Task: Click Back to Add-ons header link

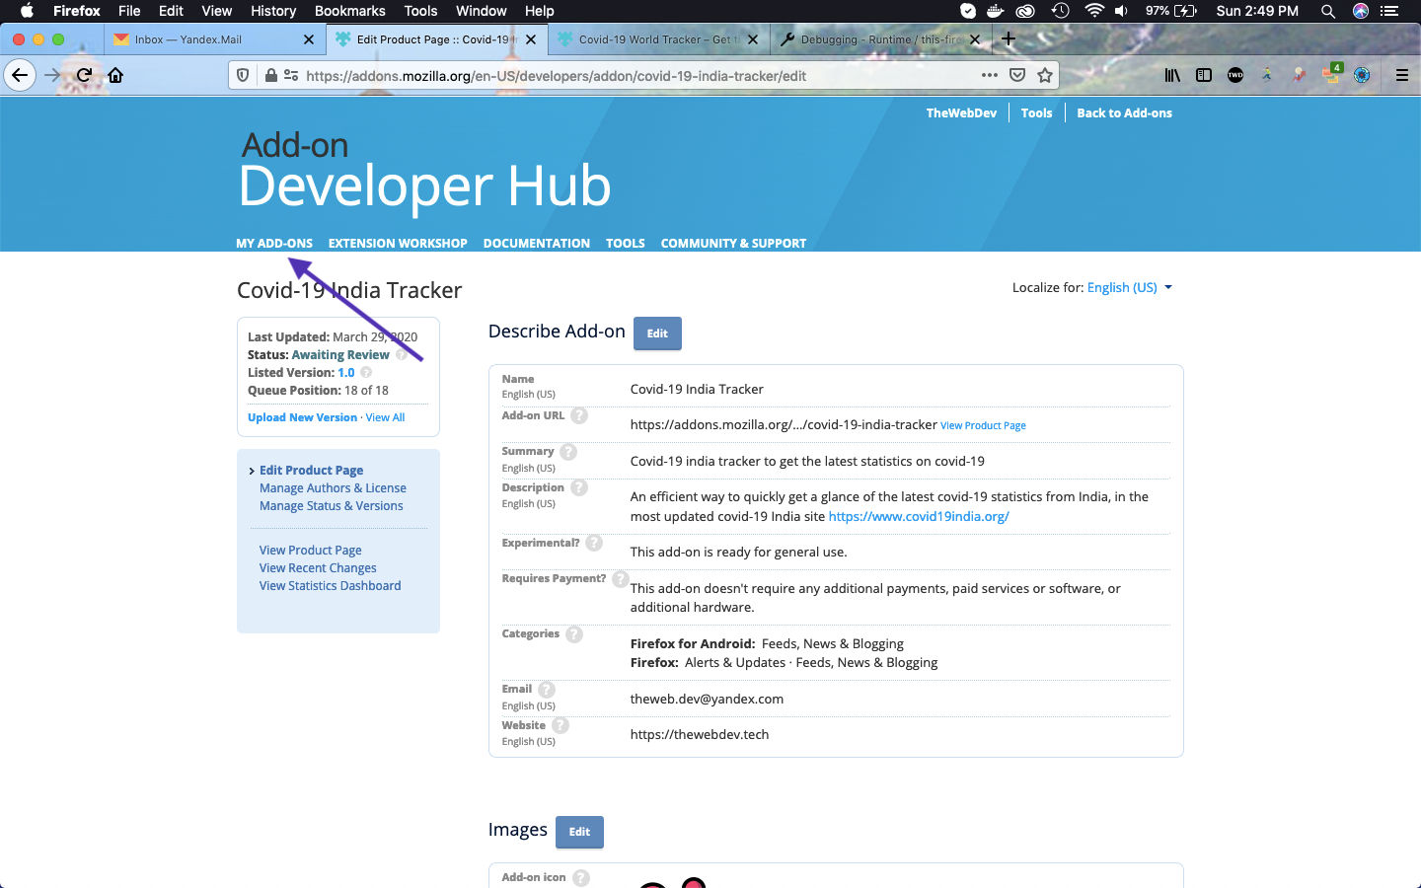Action: click(x=1124, y=113)
